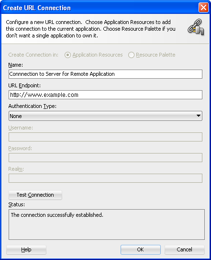Click the Create URL Connection title bar

(x=99, y=8)
